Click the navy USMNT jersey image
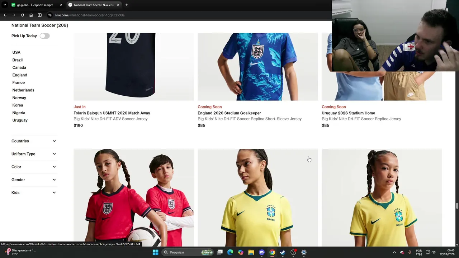Viewport: 459px width, 258px height. click(134, 67)
